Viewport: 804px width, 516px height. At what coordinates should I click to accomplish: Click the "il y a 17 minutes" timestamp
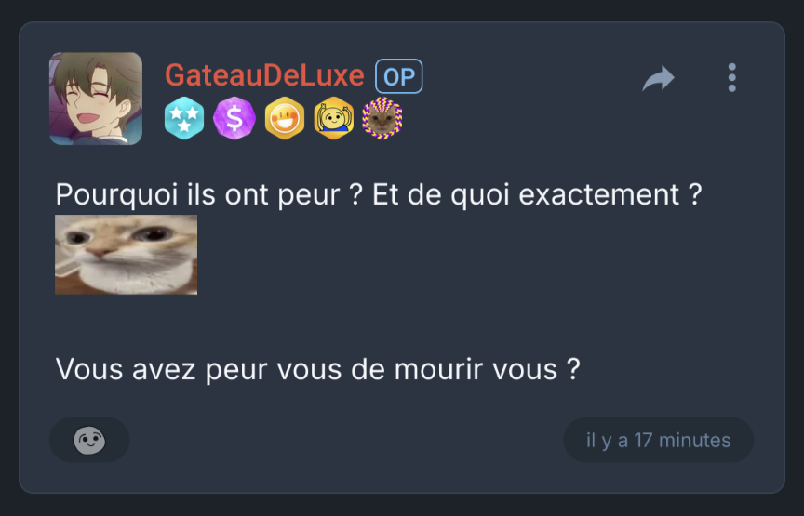click(659, 440)
